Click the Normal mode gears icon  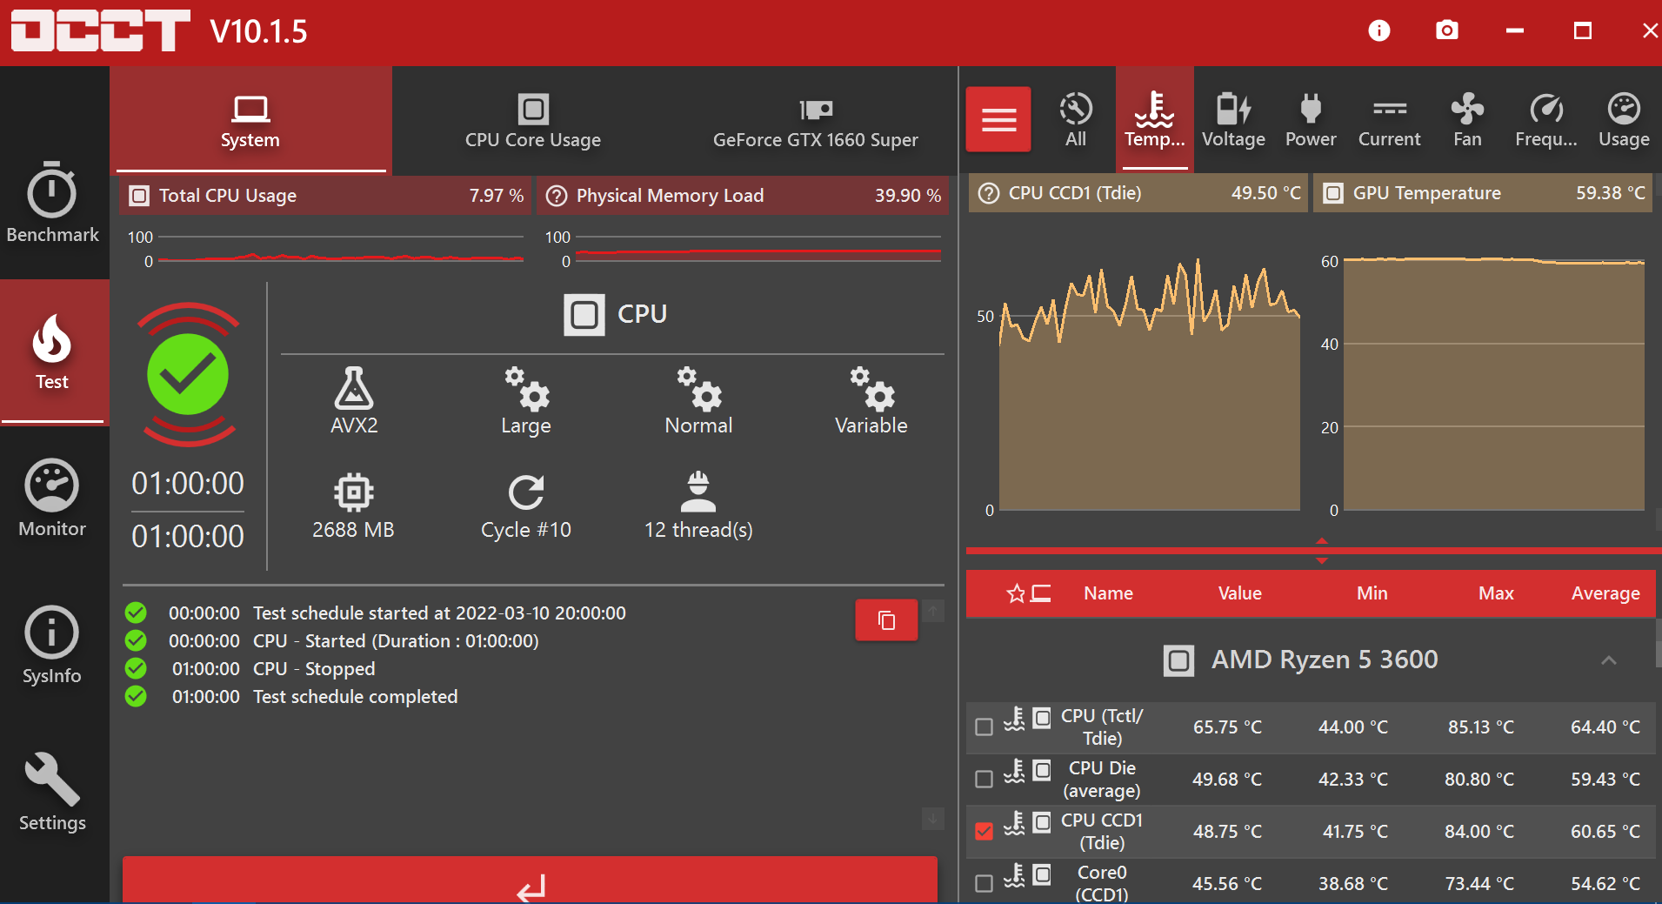[698, 388]
